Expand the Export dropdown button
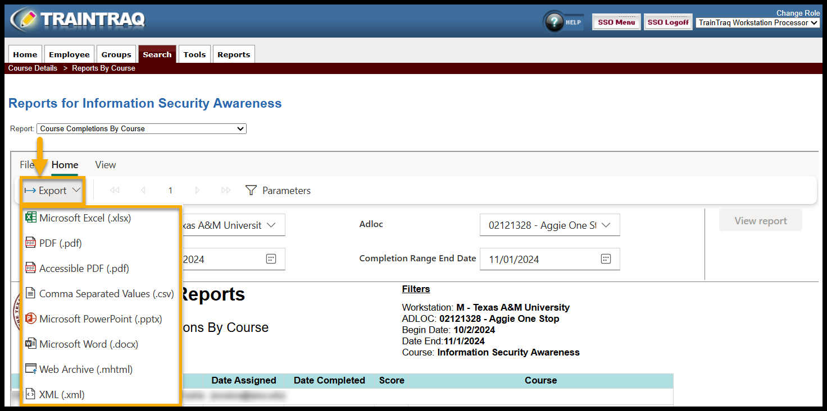This screenshot has height=411, width=827. point(53,191)
